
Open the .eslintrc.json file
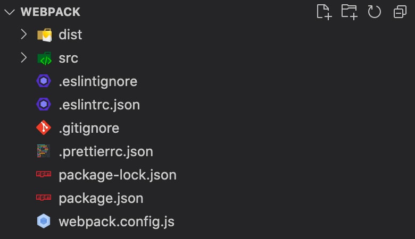coord(99,105)
